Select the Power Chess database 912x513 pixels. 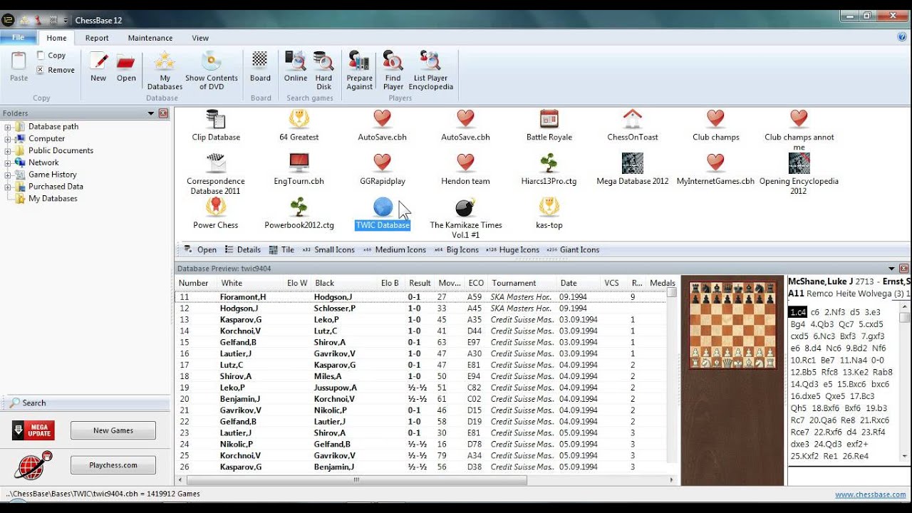coord(216,213)
